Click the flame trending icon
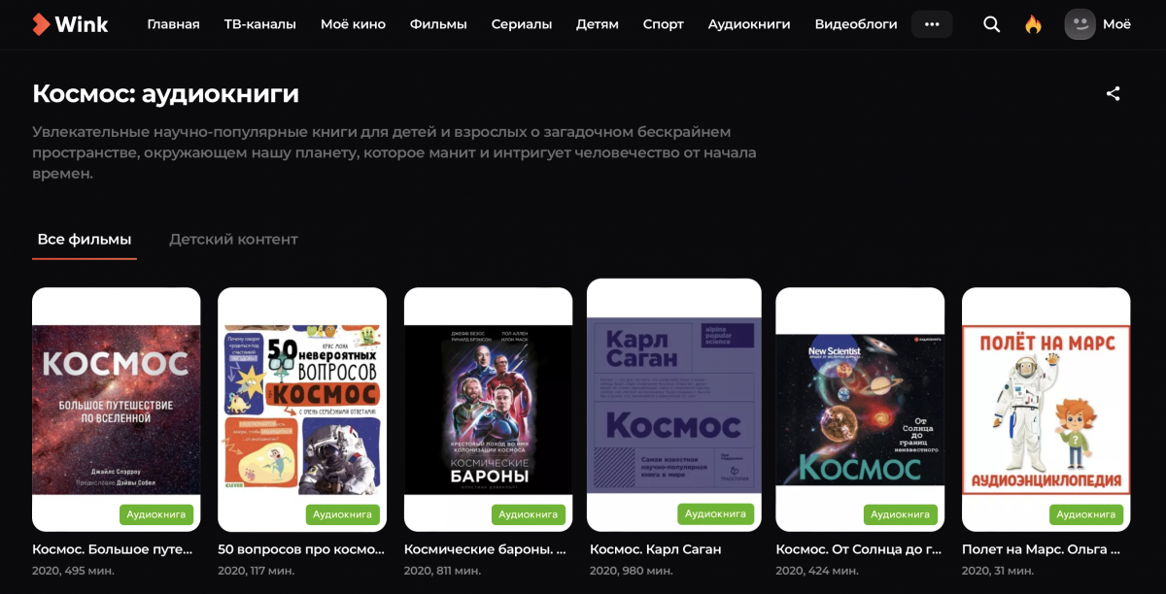 [1033, 24]
